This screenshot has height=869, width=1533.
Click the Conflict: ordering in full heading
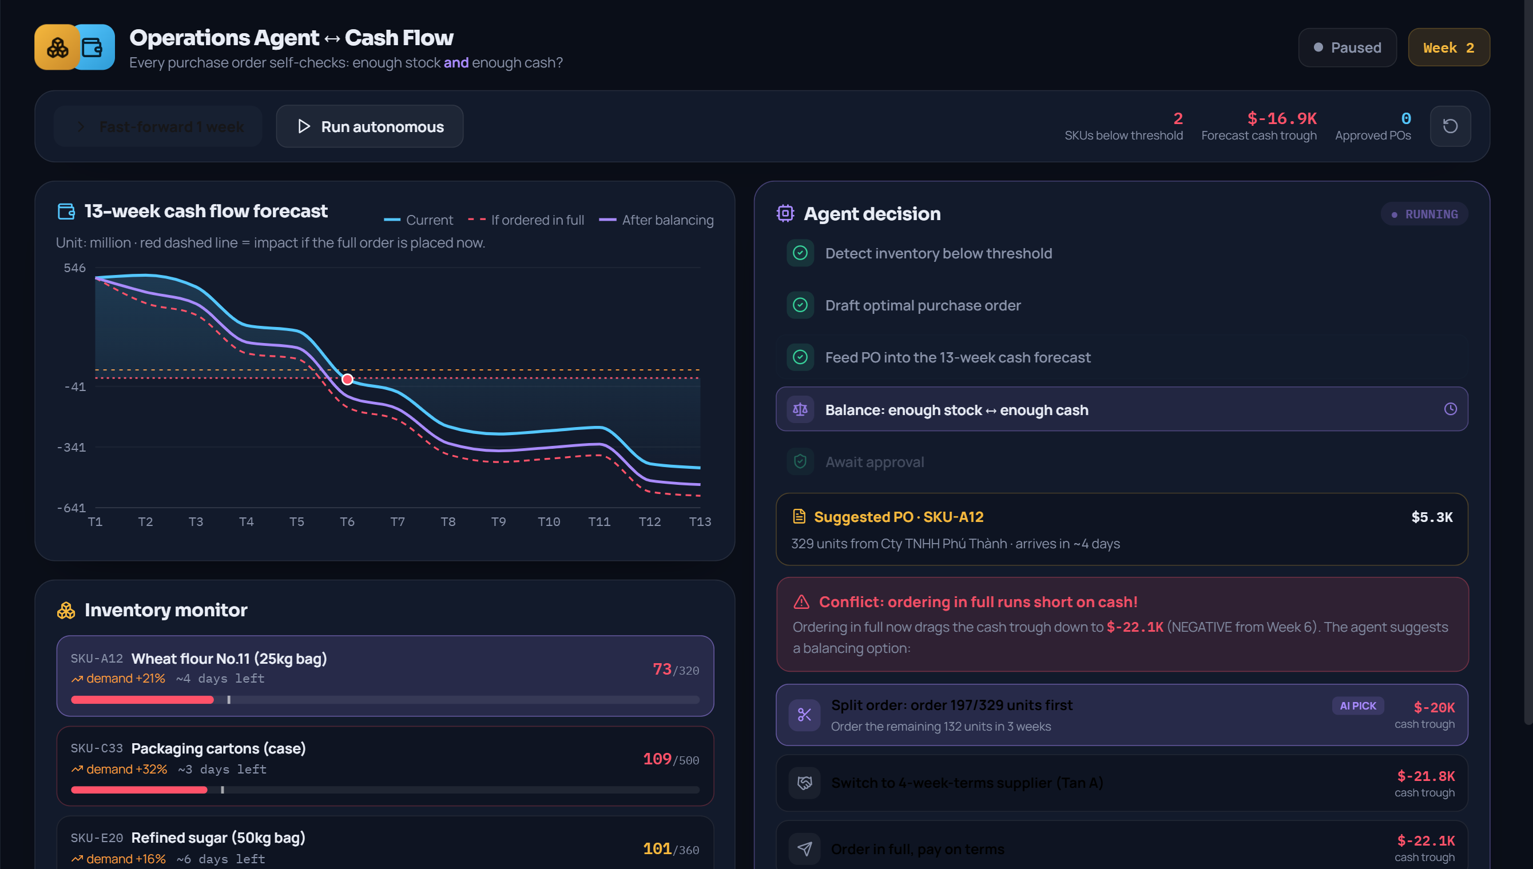click(978, 601)
